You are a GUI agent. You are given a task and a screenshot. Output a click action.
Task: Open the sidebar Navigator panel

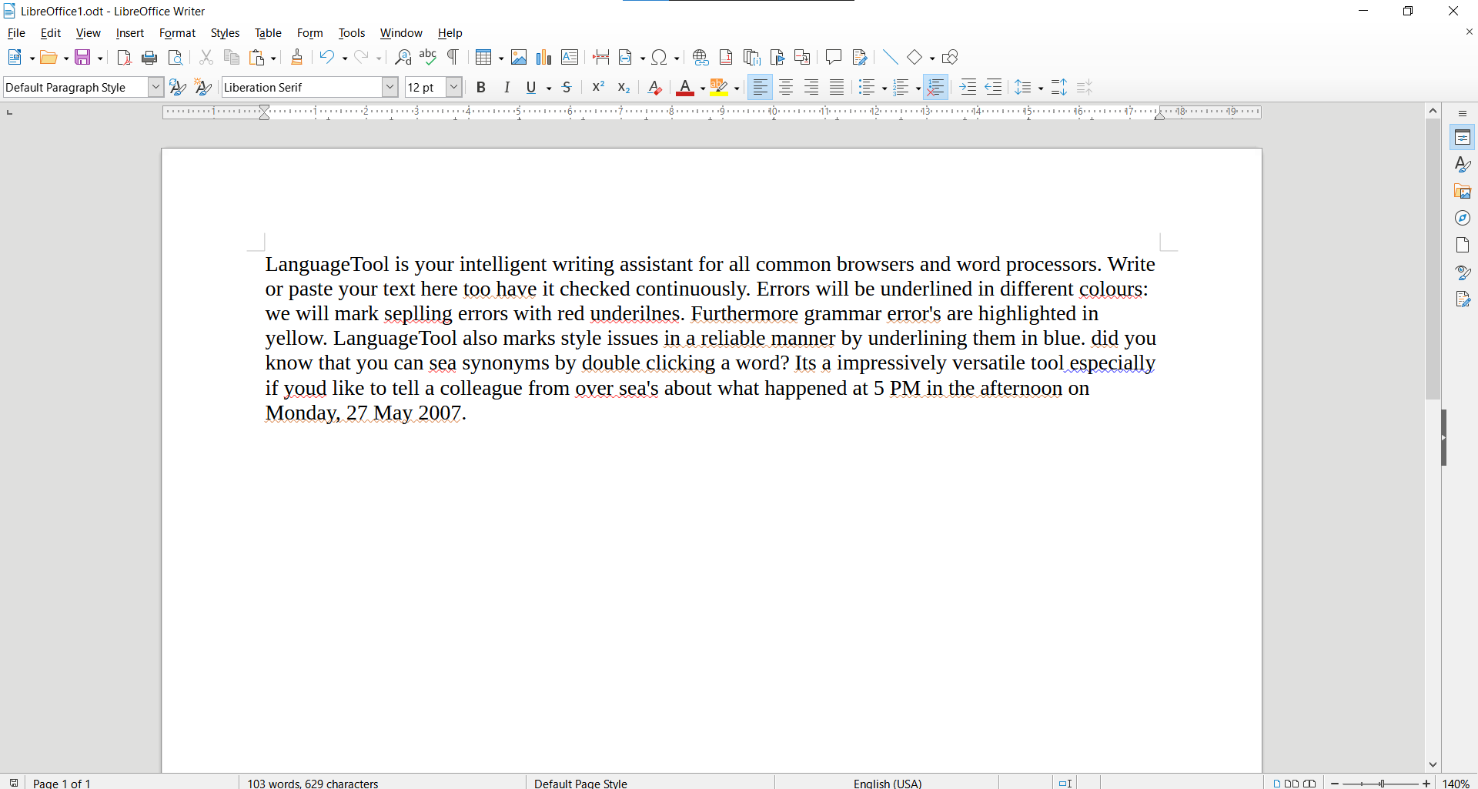tap(1463, 219)
